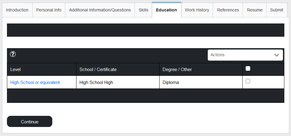This screenshot has height=136, width=291.
Task: Go to the Resume tab
Action: point(255,10)
